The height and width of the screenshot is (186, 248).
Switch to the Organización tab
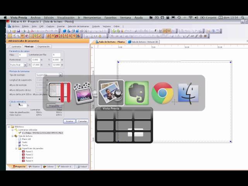pyautogui.click(x=43, y=46)
